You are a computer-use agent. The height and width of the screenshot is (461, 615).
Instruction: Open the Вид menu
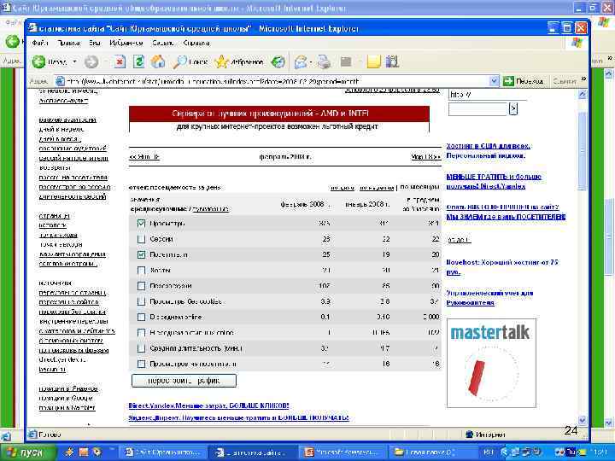point(95,43)
